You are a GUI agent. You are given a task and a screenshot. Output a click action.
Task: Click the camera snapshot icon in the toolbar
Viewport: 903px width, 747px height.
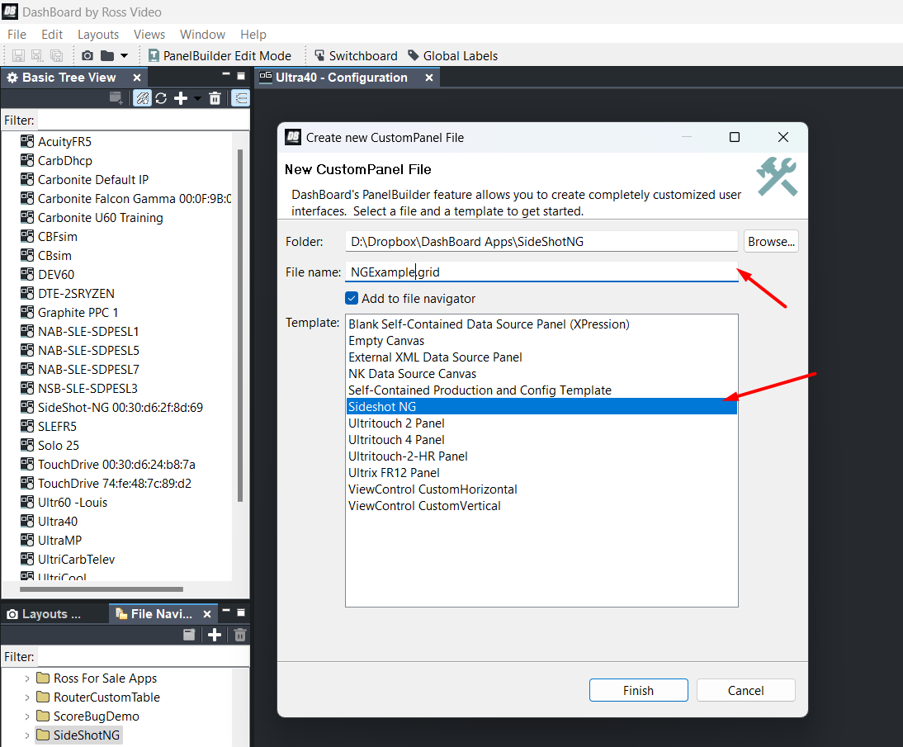pyautogui.click(x=87, y=56)
